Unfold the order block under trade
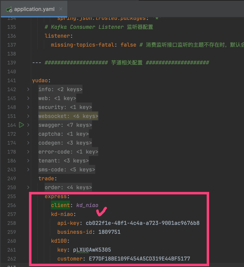The height and width of the screenshot is (267, 244). (x=28, y=187)
